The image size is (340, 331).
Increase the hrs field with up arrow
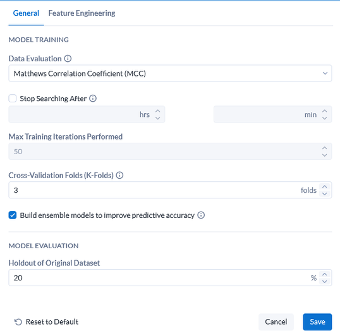click(x=158, y=111)
